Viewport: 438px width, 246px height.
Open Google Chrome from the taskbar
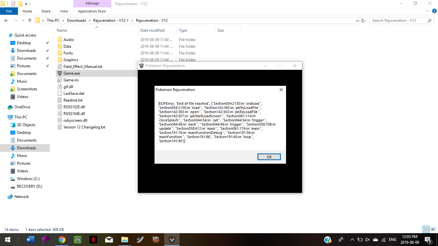click(x=62, y=239)
